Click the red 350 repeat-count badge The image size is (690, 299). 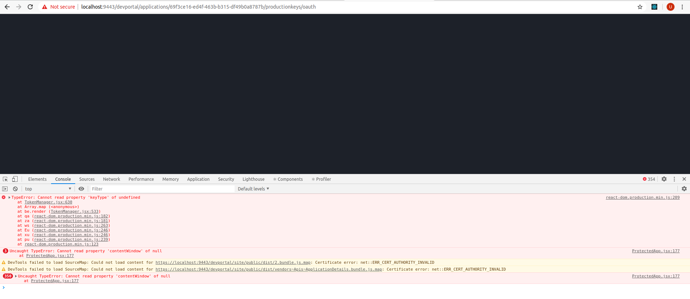point(8,276)
